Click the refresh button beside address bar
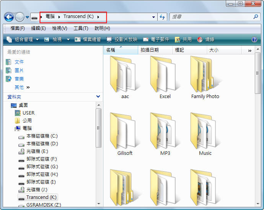This screenshot has width=264, height=210. point(162,17)
